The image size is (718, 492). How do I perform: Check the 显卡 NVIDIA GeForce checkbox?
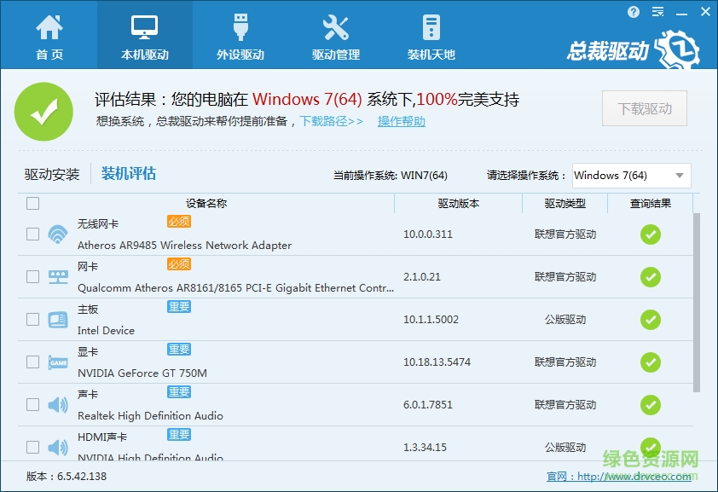(x=32, y=362)
